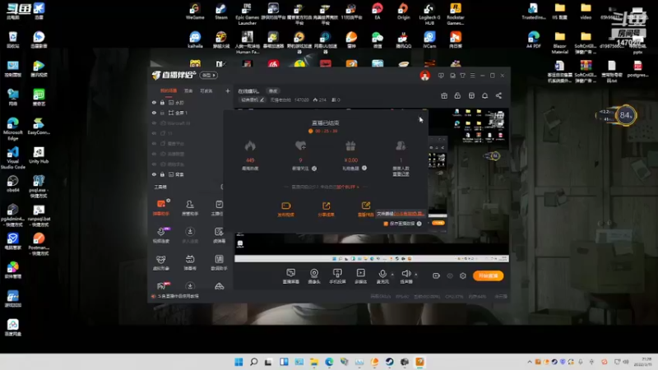The width and height of the screenshot is (658, 370).
Task: Switch to the 我的场景 tab
Action: (169, 90)
